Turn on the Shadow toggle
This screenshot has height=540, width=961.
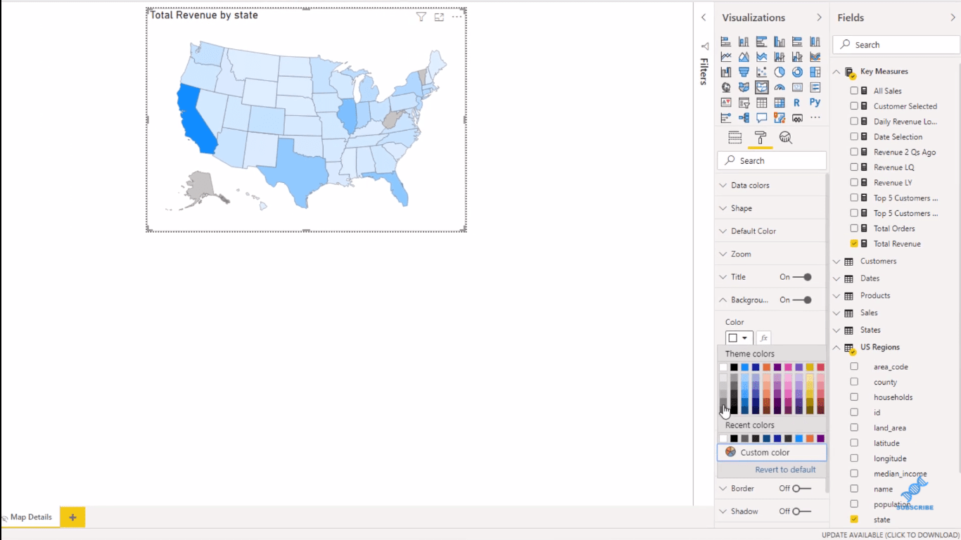(x=802, y=511)
